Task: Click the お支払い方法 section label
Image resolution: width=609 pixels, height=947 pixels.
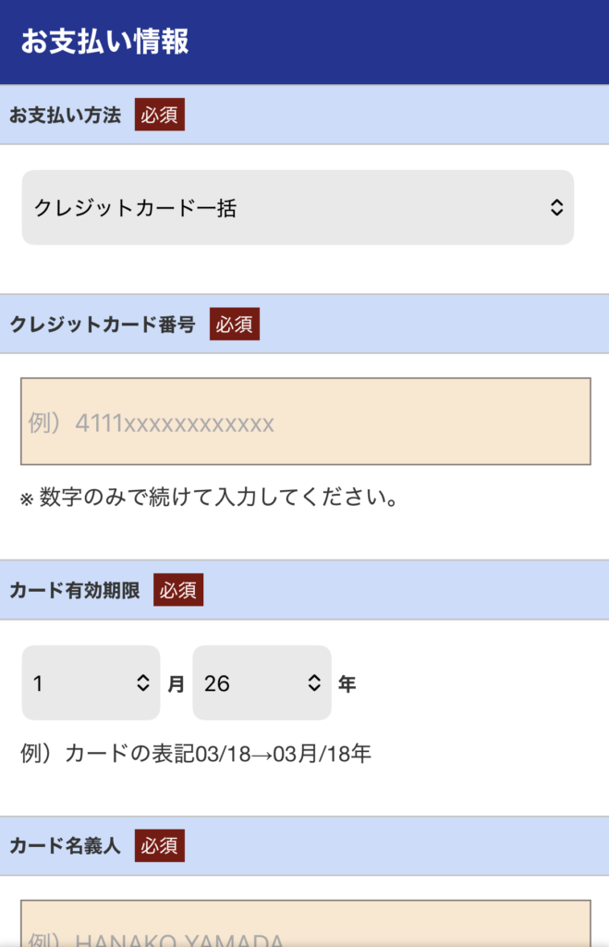Action: 65,116
